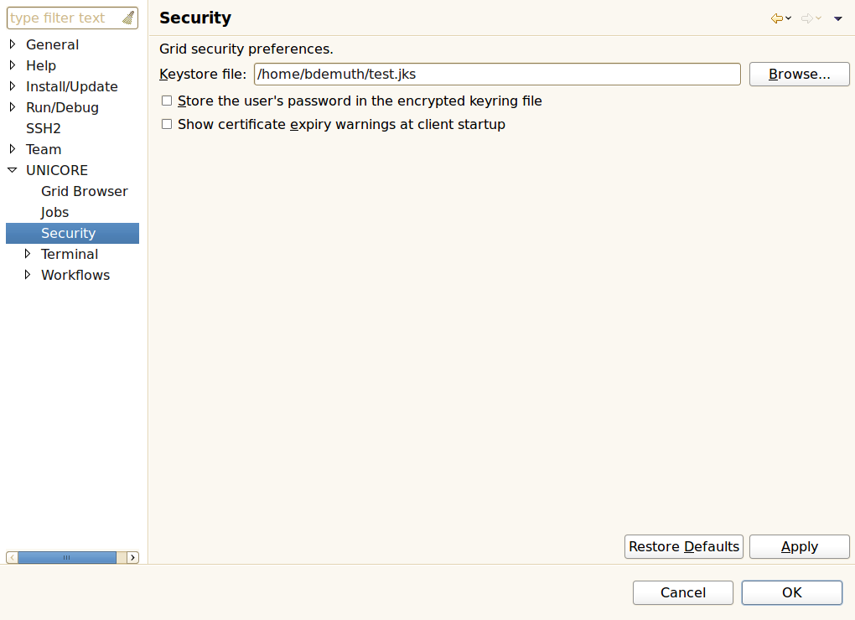Image resolution: width=855 pixels, height=620 pixels.
Task: Expand the Workflows subcategory
Action: (28, 275)
